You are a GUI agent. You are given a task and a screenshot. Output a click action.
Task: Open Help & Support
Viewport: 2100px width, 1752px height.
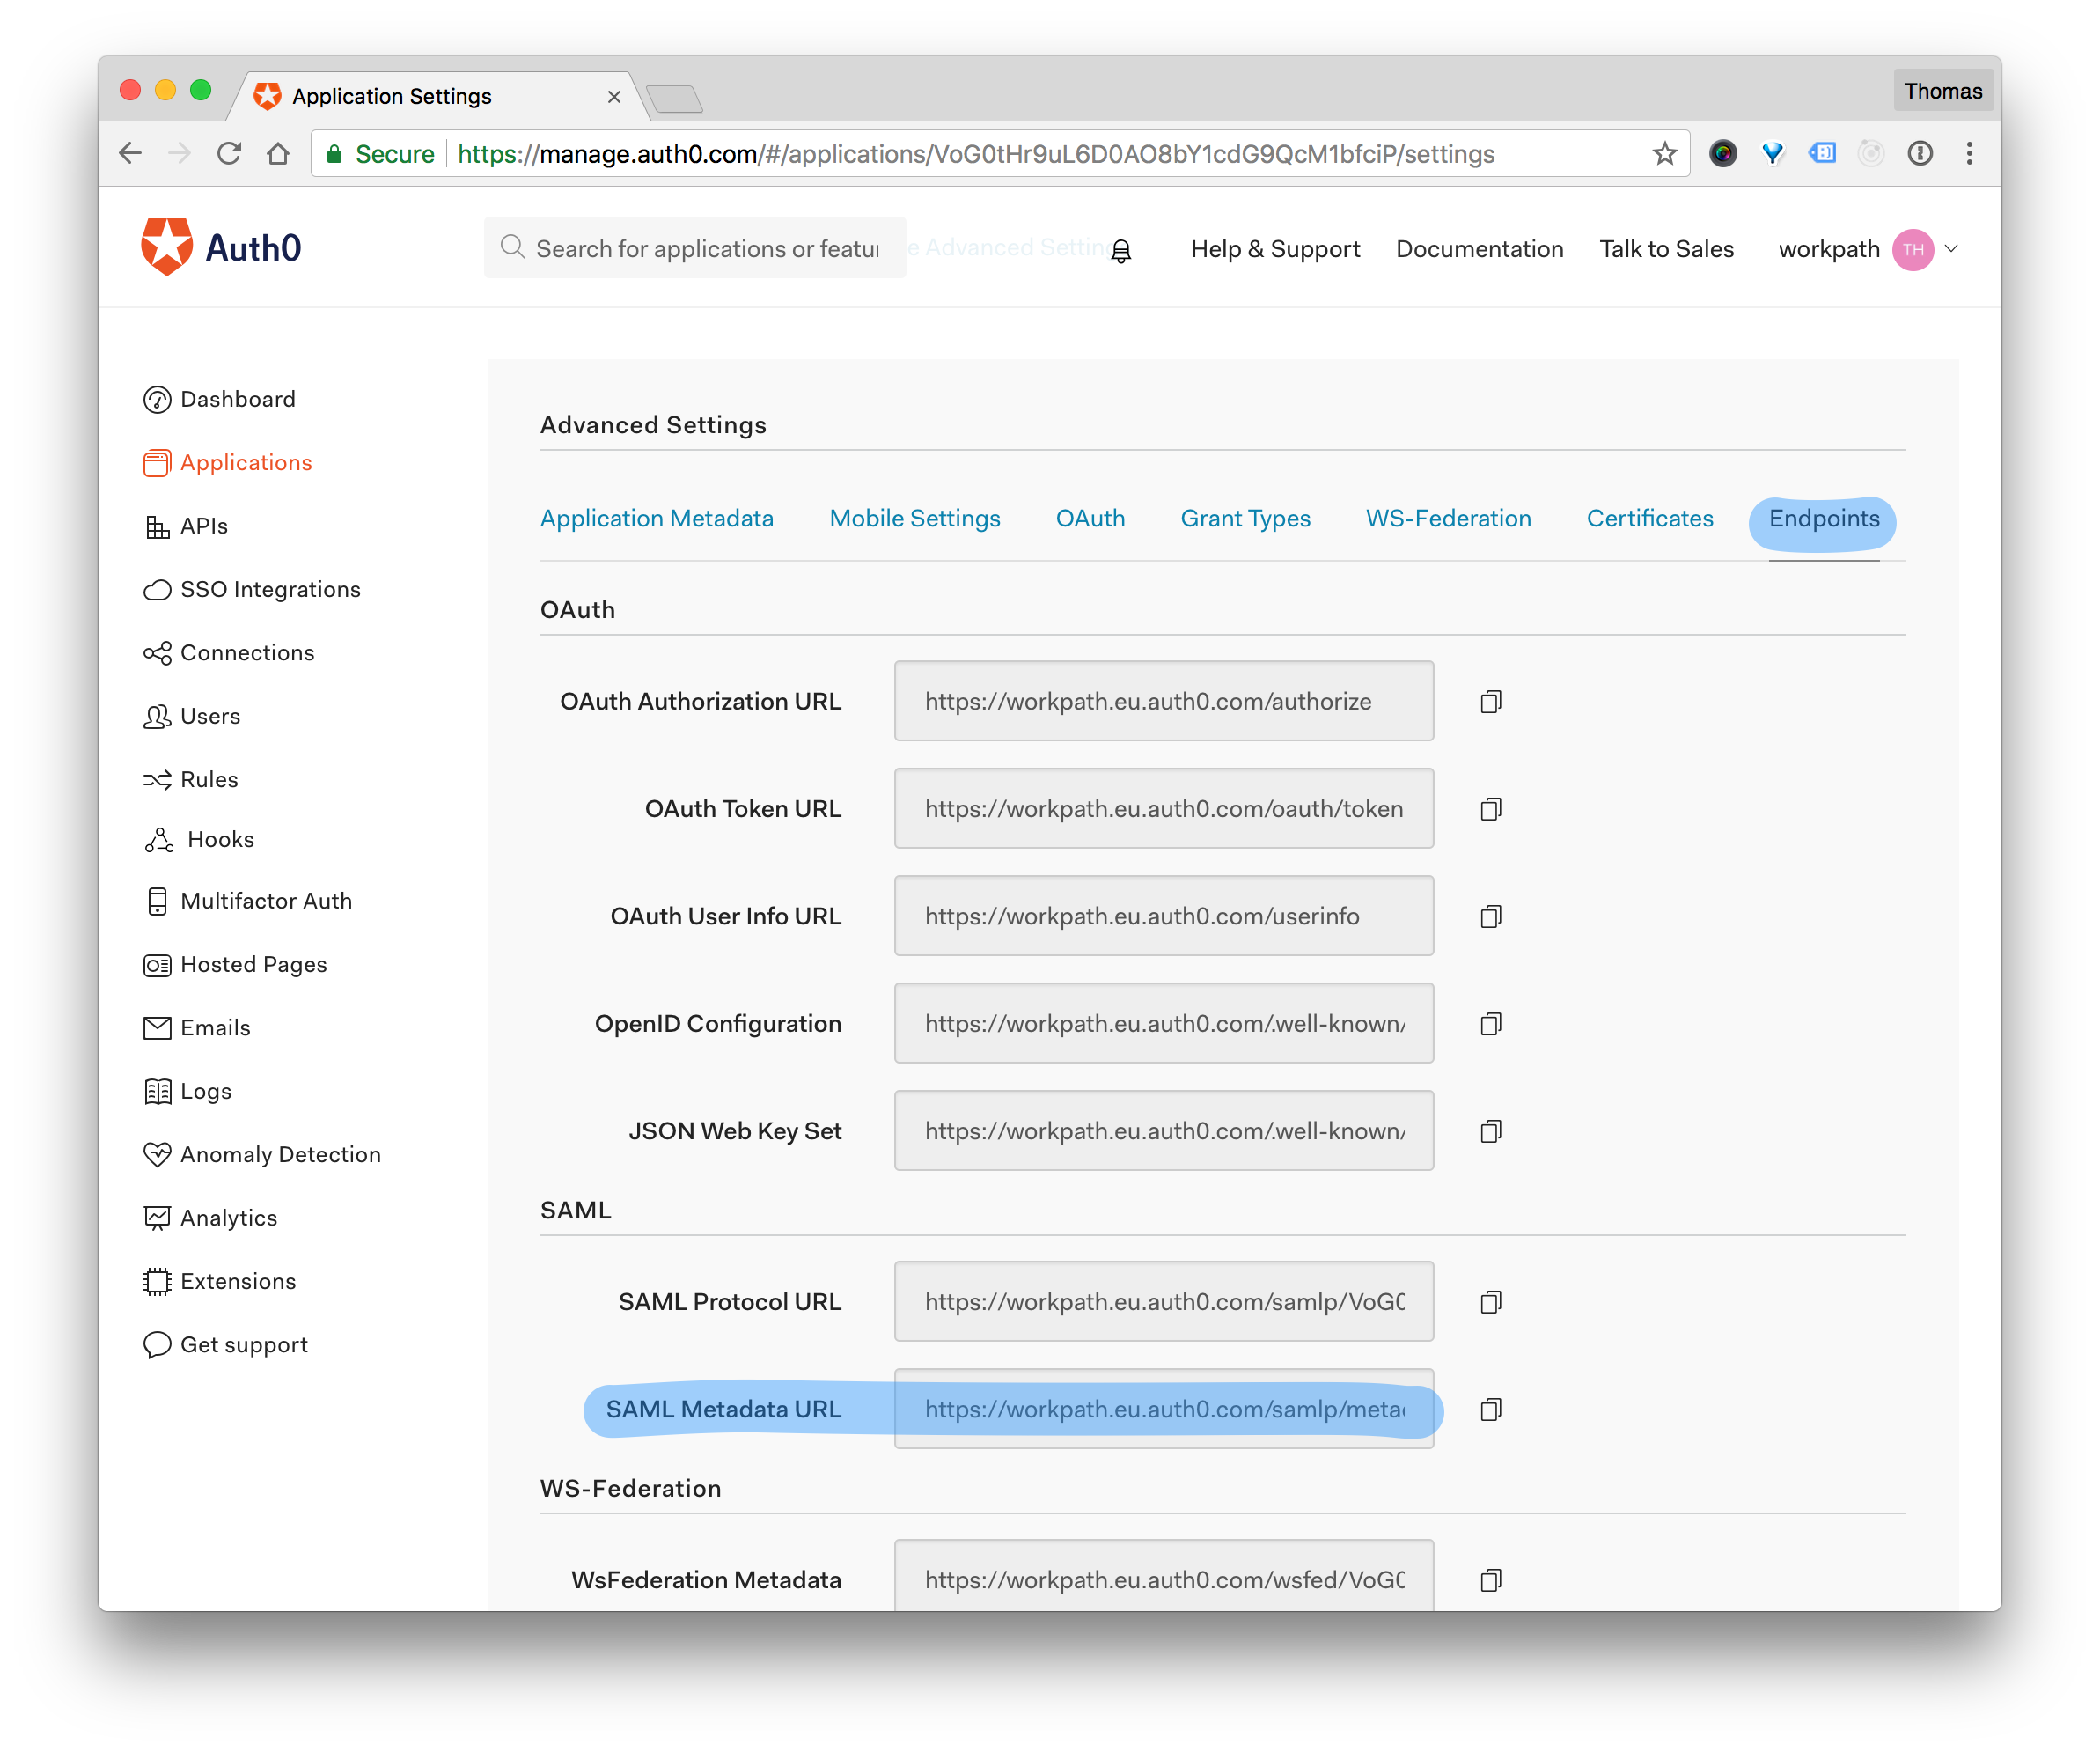pyautogui.click(x=1275, y=249)
